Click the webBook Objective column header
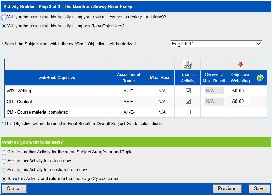The image size is (273, 195). (57, 78)
